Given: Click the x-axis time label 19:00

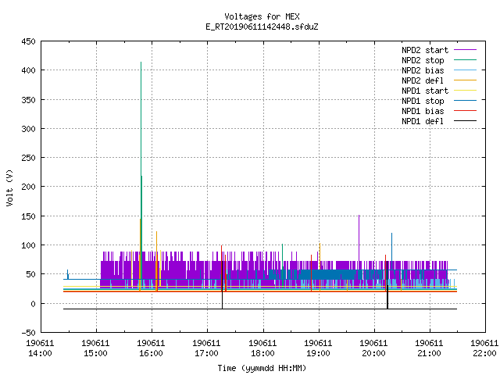Looking at the screenshot, I should 318,354.
